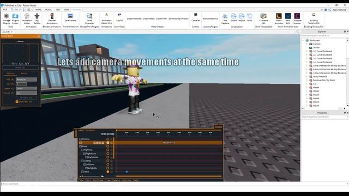Collapse the Workspace node in Explorer
The height and width of the screenshot is (196, 349).
[303, 40]
